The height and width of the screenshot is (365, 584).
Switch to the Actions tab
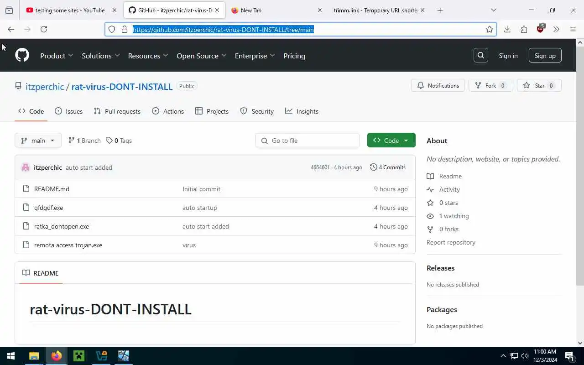pos(168,111)
